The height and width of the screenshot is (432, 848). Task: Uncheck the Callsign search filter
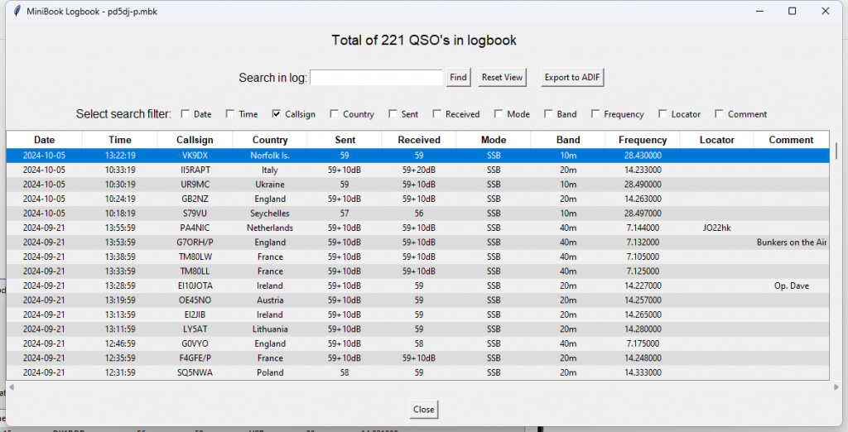pos(277,114)
